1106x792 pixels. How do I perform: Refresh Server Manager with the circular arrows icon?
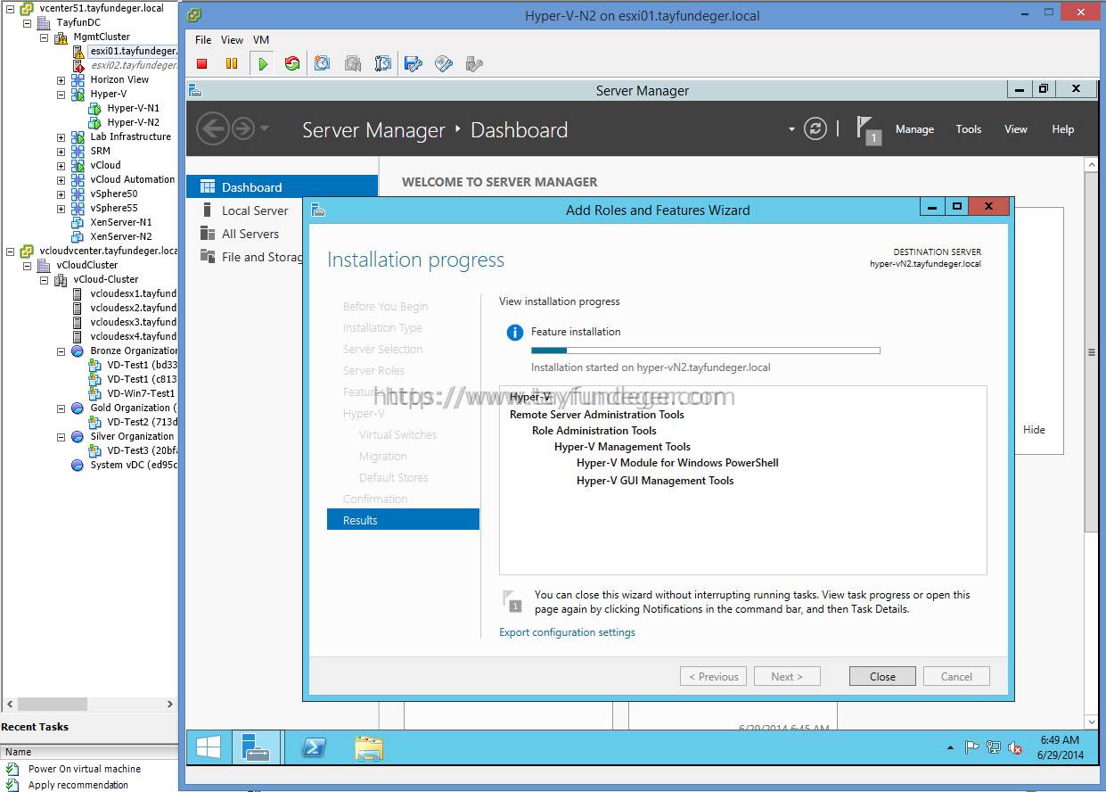click(x=815, y=129)
